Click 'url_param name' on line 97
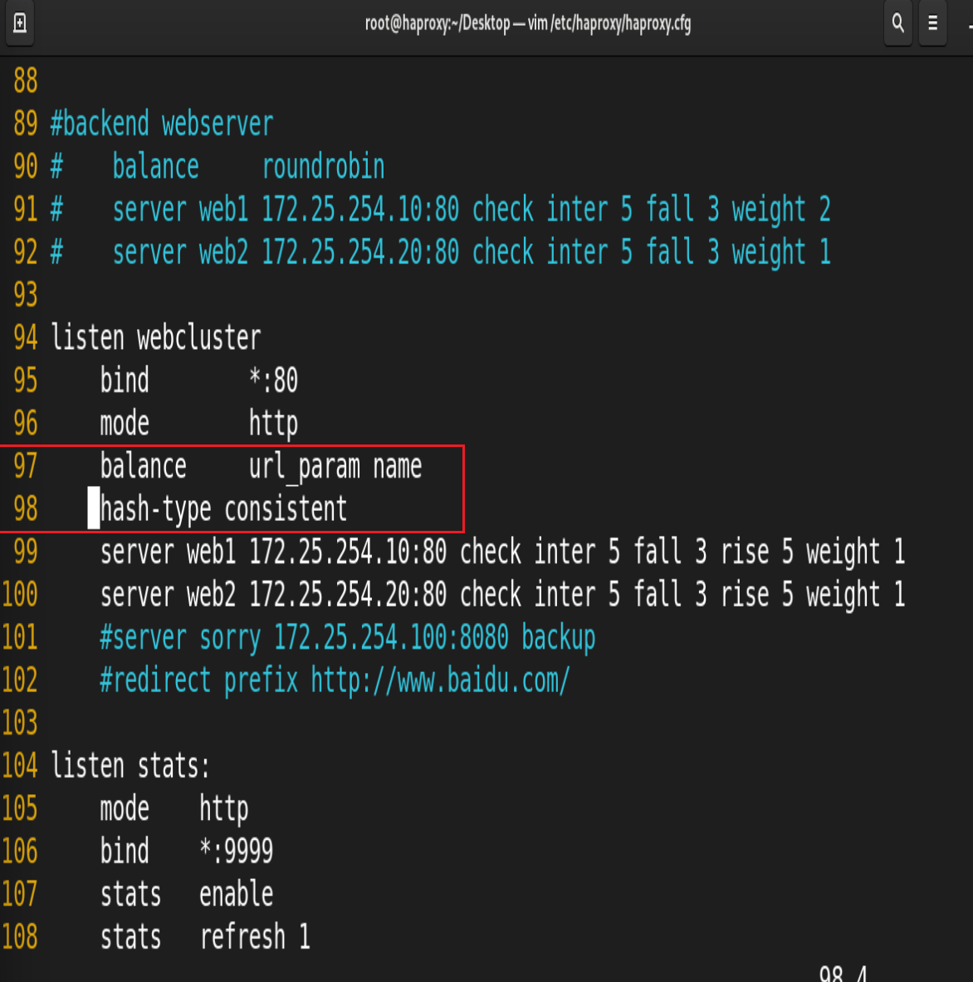Screen dimensions: 973x982 (335, 467)
